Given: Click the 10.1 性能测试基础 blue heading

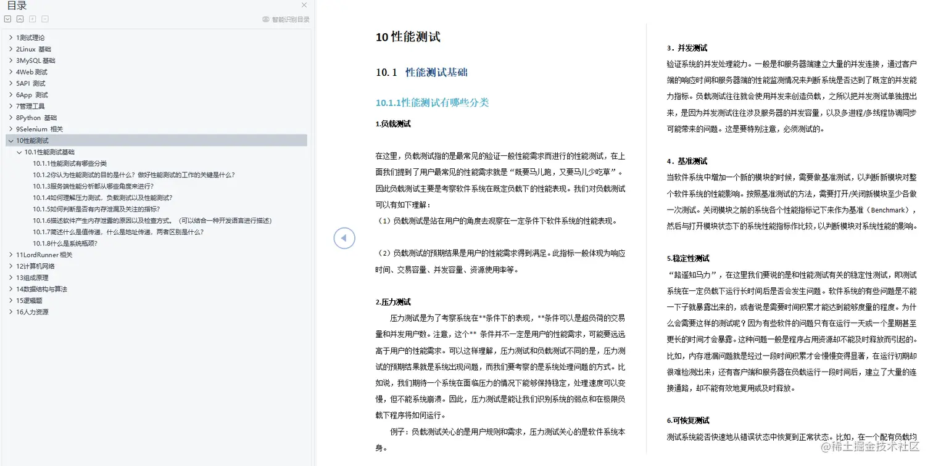Looking at the screenshot, I should [421, 72].
